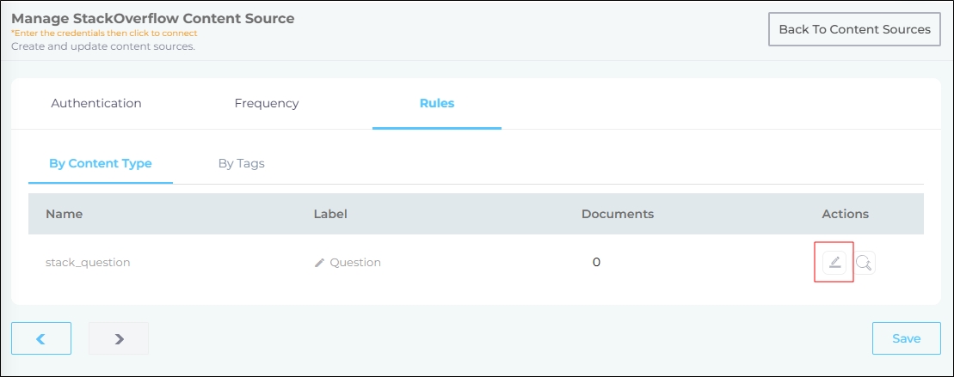This screenshot has width=954, height=377.
Task: Select the Rules tab
Action: (437, 103)
